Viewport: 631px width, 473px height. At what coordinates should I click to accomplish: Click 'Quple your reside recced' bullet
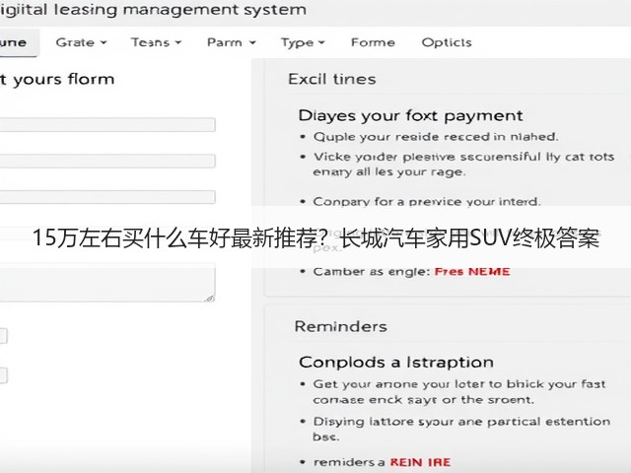point(436,137)
